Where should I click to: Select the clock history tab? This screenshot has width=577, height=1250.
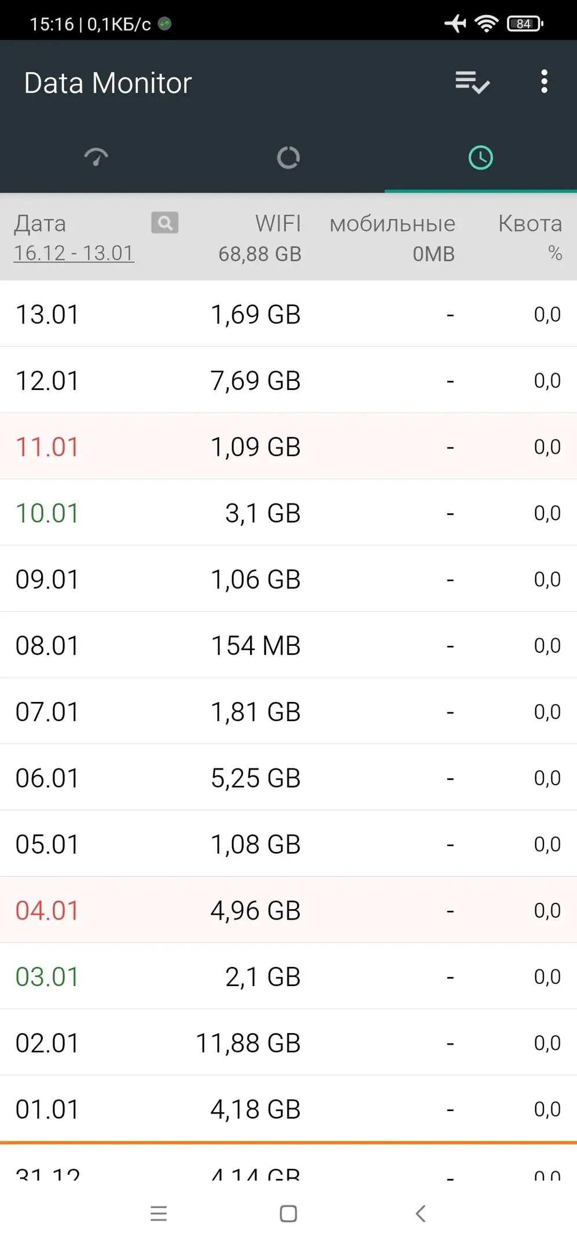tap(480, 157)
